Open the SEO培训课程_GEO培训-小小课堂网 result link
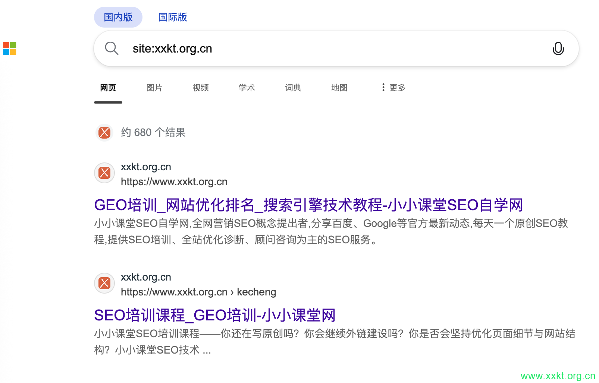Viewport: 599px width, 383px height. point(215,315)
